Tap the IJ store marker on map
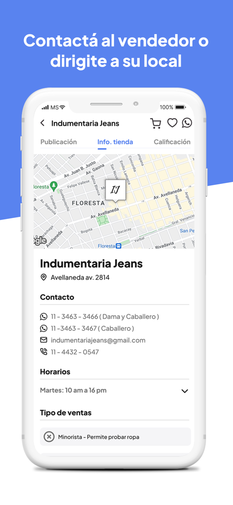 point(116,190)
